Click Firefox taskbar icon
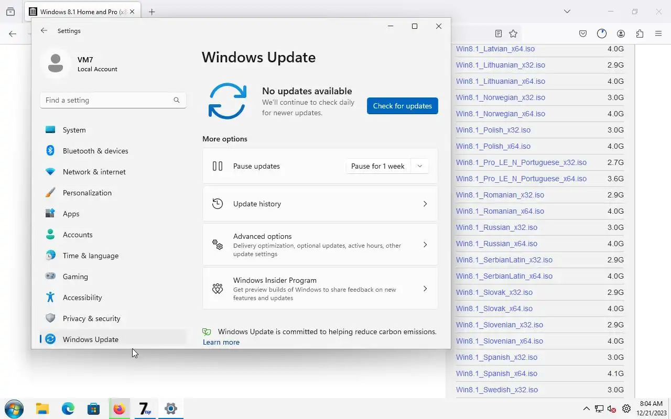This screenshot has width=671, height=419. 120,409
